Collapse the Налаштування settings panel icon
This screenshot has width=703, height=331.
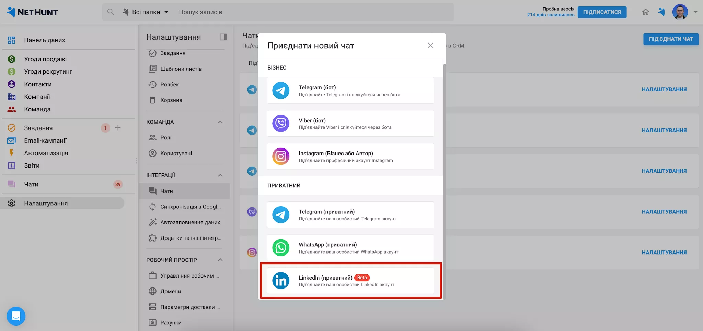click(223, 37)
